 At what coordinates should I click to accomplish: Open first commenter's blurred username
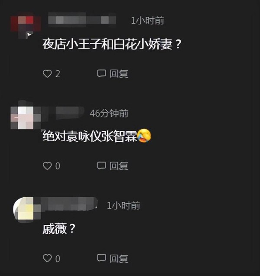point(82,20)
